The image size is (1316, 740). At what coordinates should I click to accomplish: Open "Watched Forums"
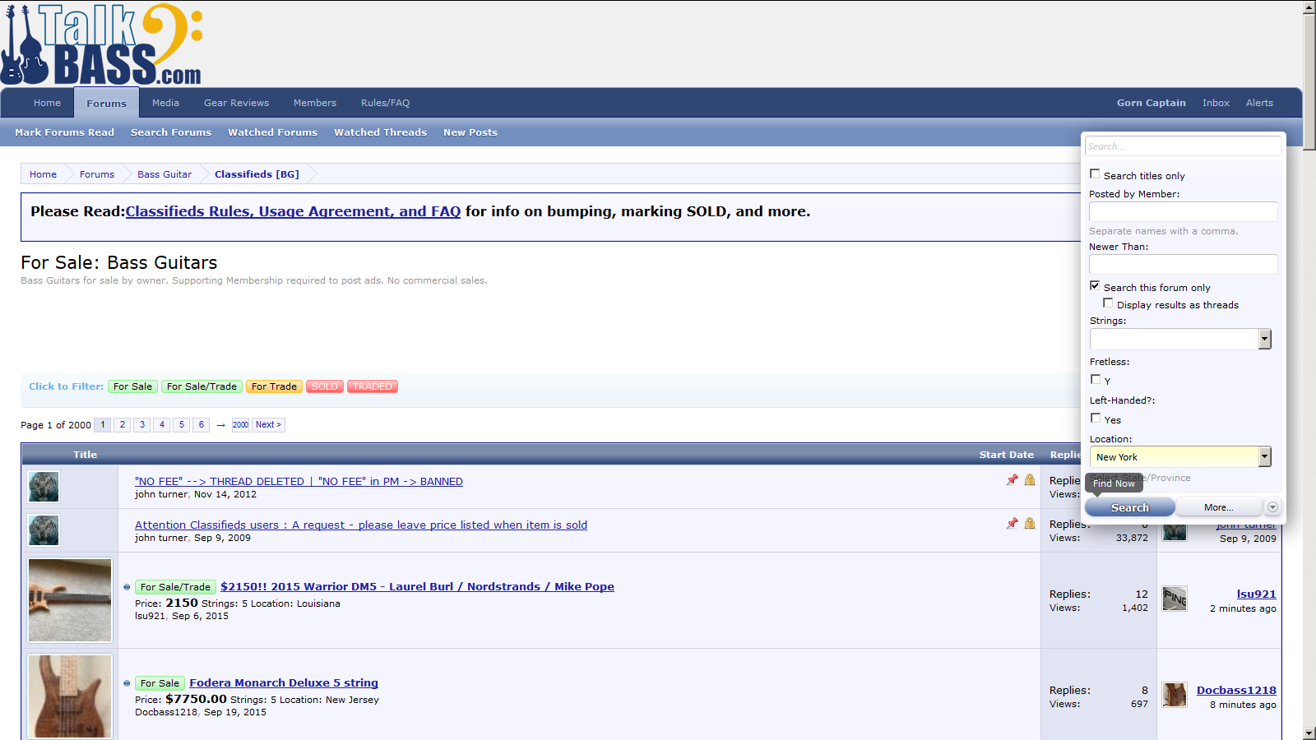click(272, 132)
